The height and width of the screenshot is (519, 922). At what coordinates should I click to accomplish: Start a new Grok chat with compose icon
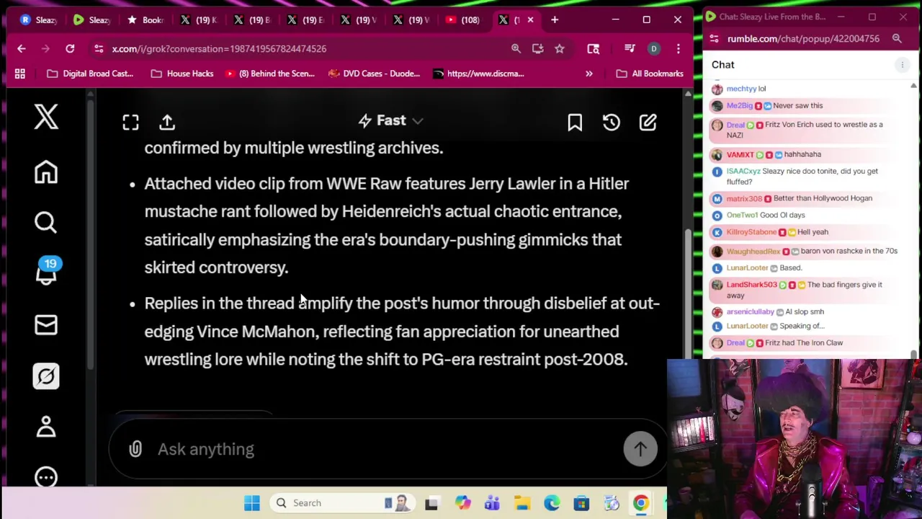point(648,123)
